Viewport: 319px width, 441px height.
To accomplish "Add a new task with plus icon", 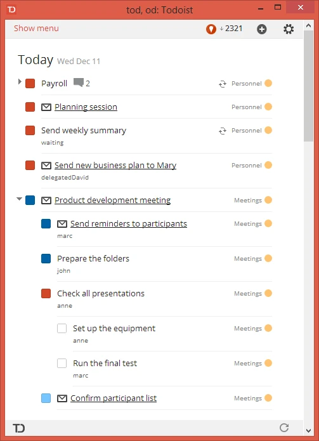I will 262,29.
